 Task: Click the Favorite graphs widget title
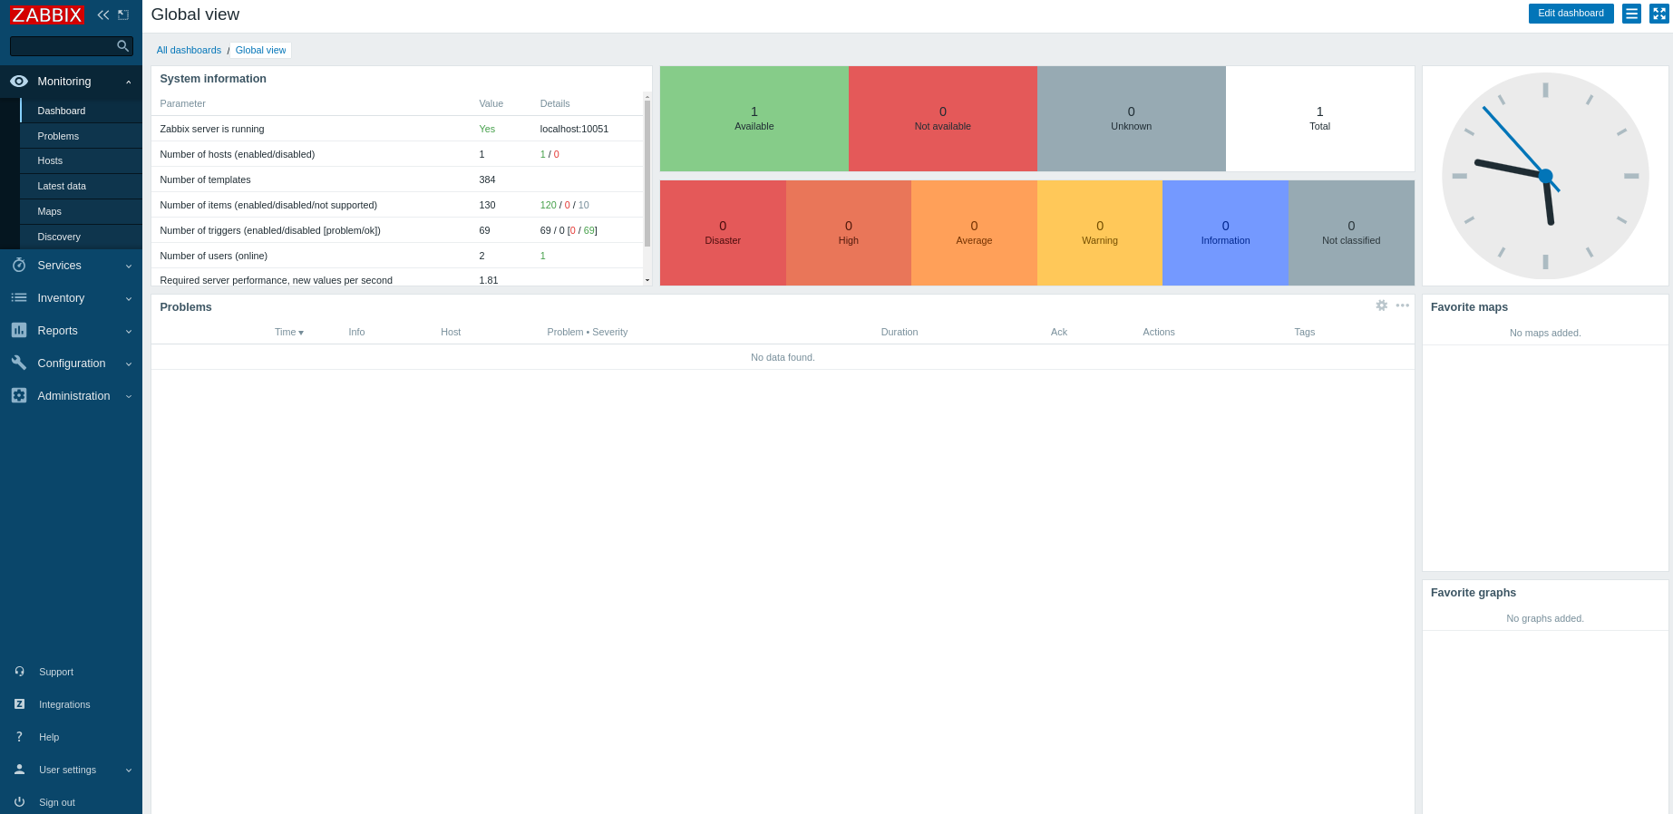(x=1474, y=593)
